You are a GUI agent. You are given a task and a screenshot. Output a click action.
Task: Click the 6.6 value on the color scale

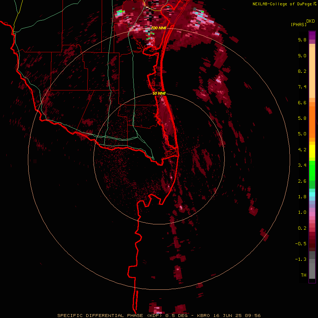302,102
